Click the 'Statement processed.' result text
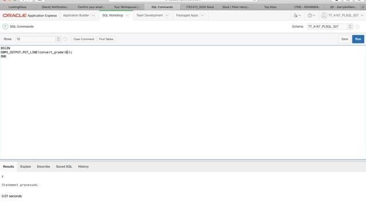Screen dimensions: 366x206 pos(20,185)
